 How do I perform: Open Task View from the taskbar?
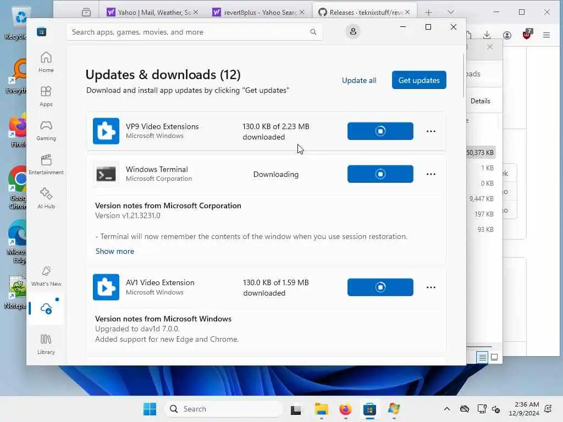[296, 409]
